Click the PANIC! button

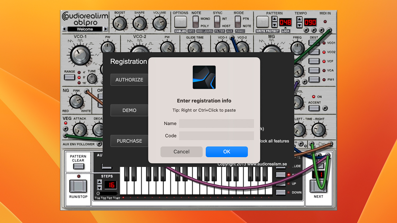[240, 31]
